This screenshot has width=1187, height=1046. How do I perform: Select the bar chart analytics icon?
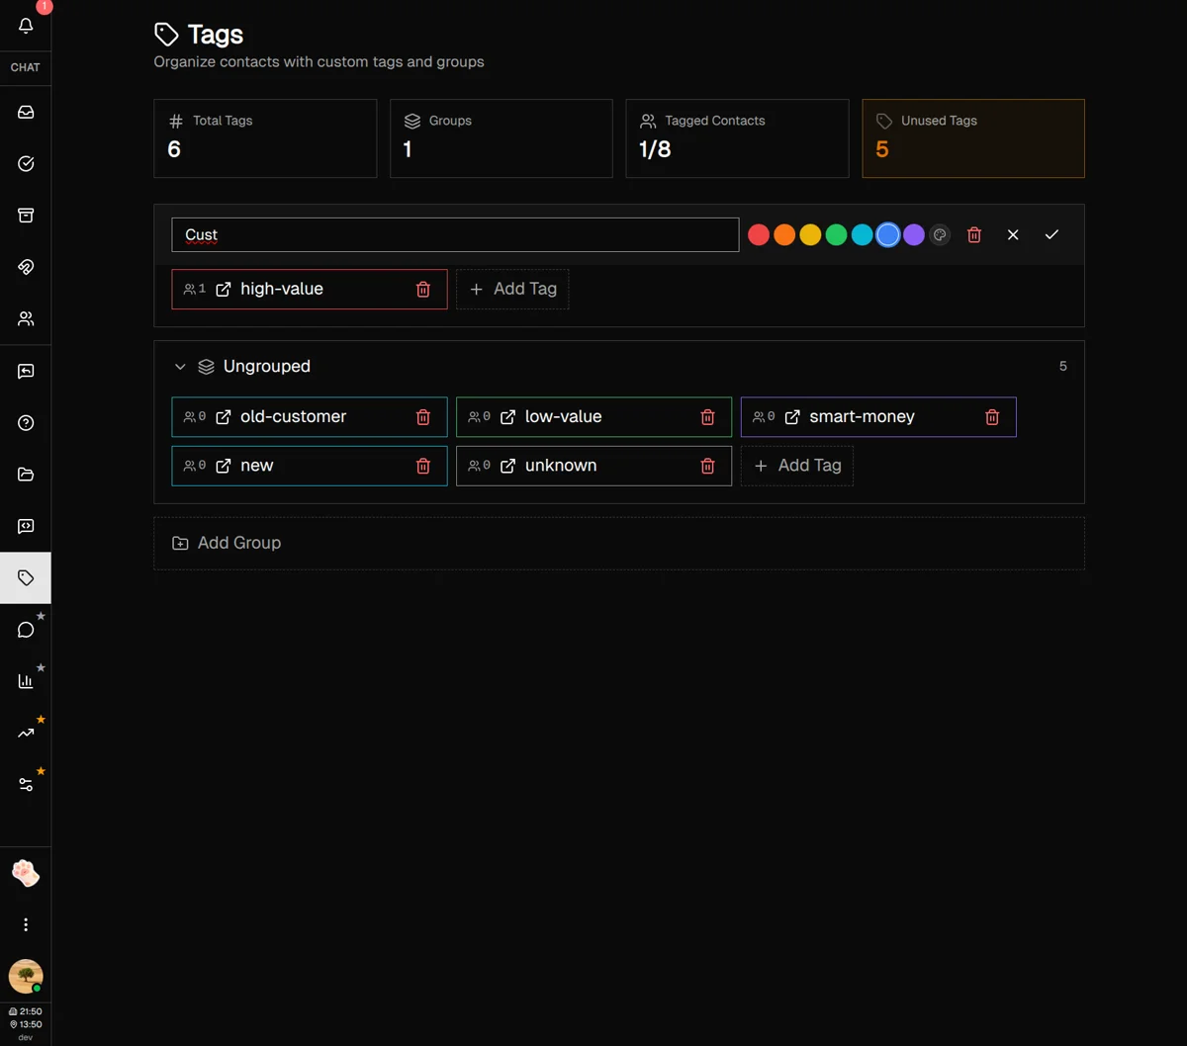(x=25, y=679)
